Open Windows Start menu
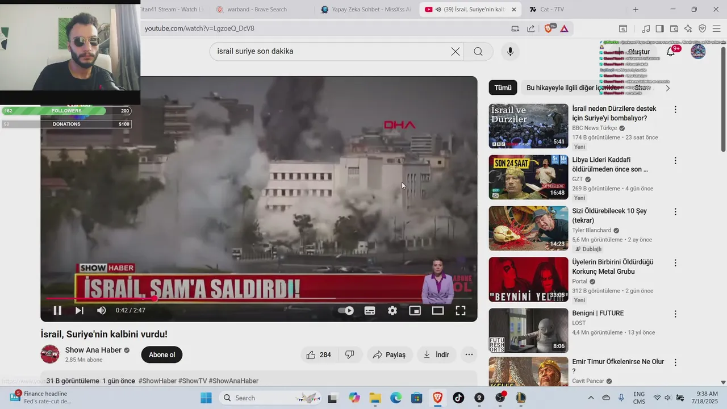This screenshot has width=727, height=409. 206,398
